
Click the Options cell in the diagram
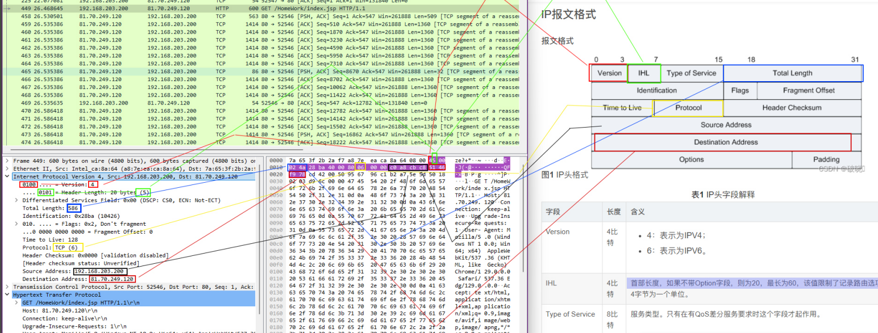[692, 159]
